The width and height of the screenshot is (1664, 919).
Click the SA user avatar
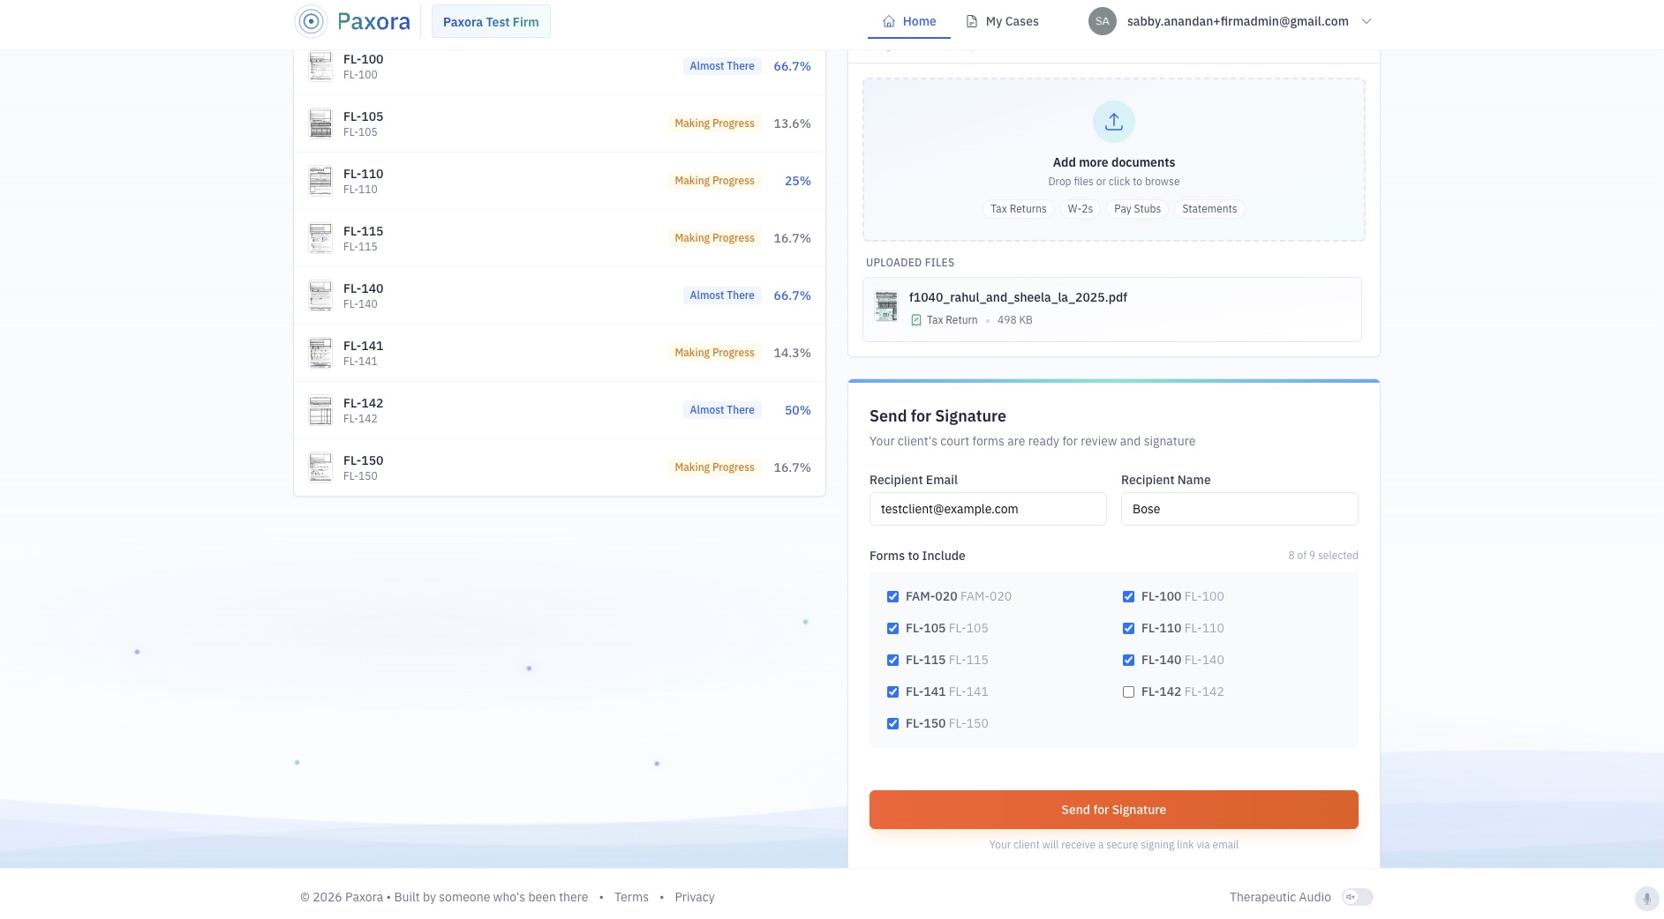[x=1102, y=21]
